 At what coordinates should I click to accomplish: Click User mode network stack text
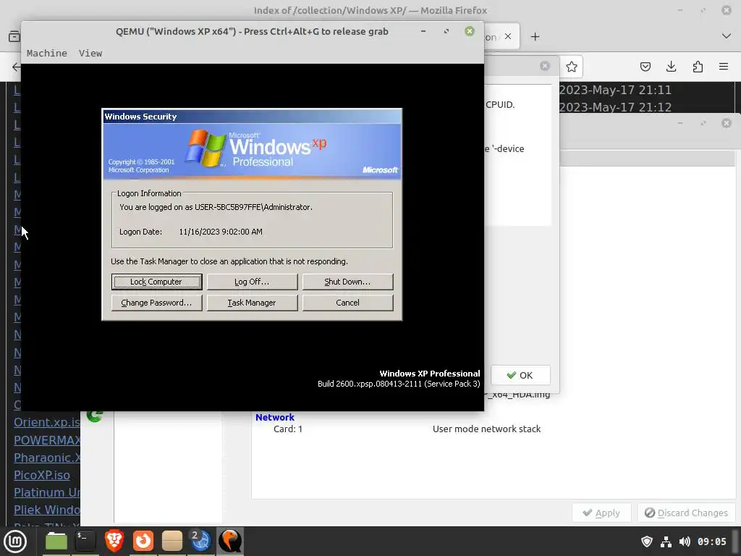tap(486, 429)
